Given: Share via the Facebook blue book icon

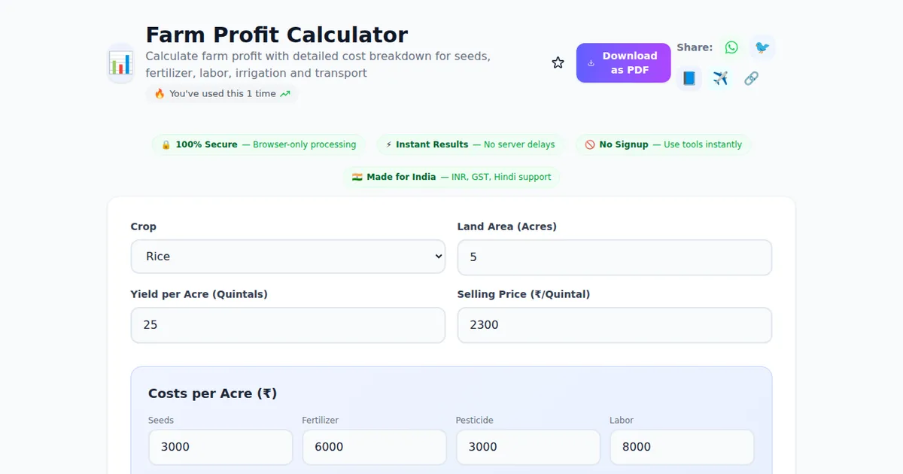Looking at the screenshot, I should [x=689, y=78].
